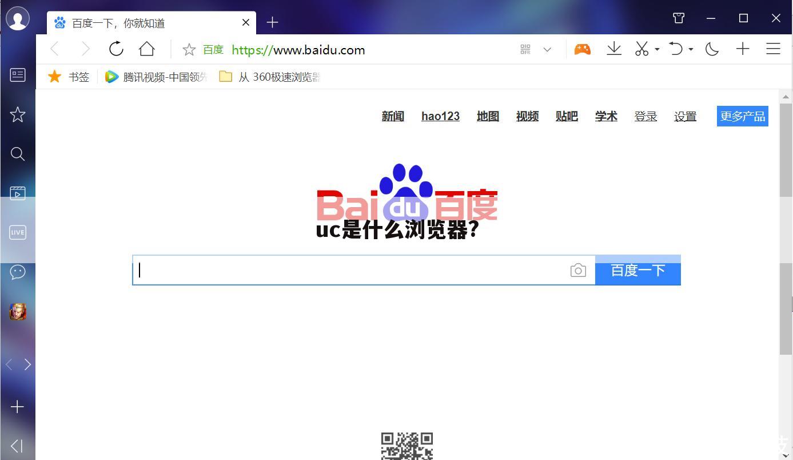Open the 设置 settings link
Image resolution: width=793 pixels, height=460 pixels.
pyautogui.click(x=685, y=116)
